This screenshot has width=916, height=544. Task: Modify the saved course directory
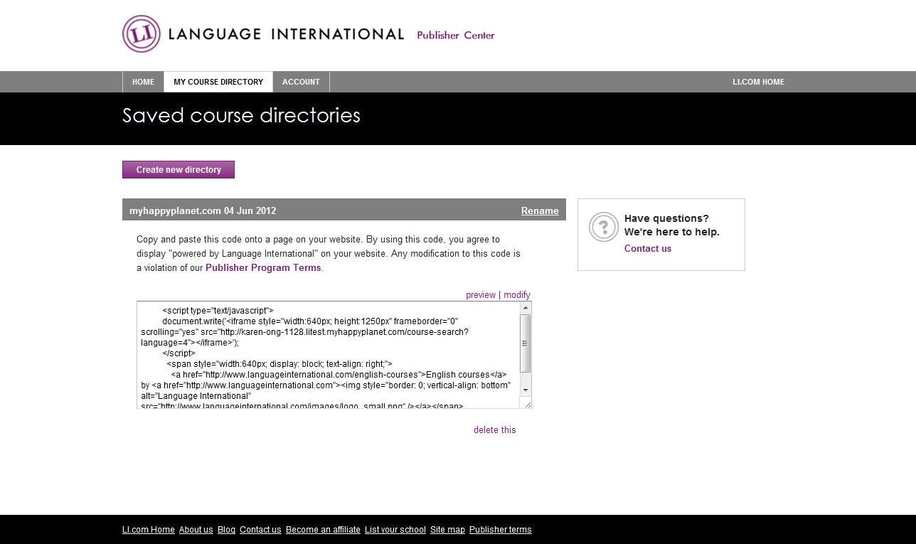(517, 295)
